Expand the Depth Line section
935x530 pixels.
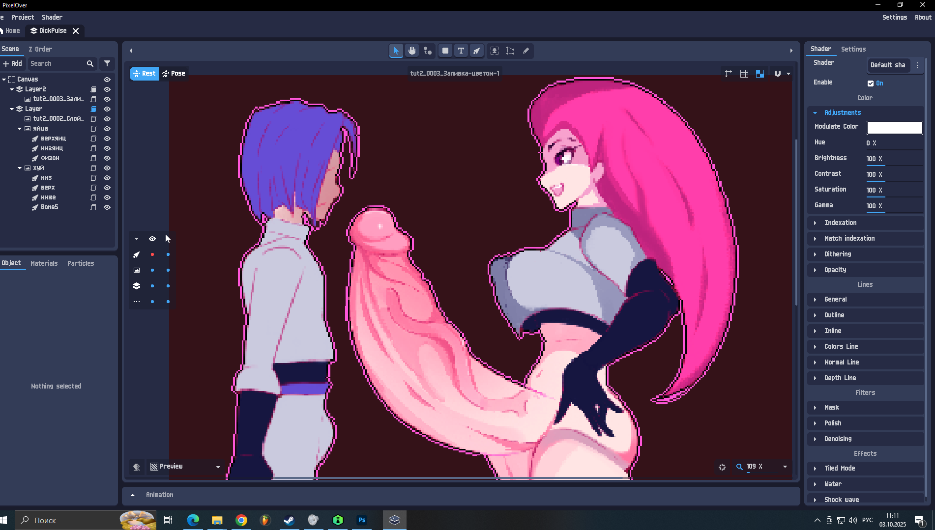866,378
